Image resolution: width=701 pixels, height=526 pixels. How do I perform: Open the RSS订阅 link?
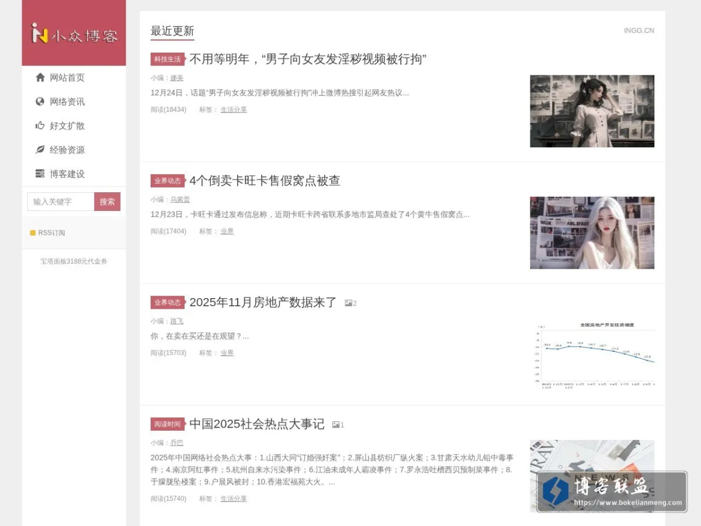(x=51, y=233)
